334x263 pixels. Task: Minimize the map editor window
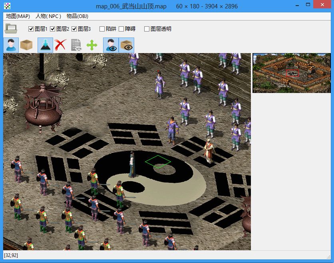click(x=297, y=5)
